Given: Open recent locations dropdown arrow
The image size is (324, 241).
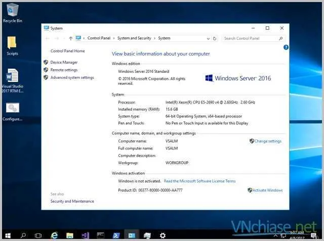Looking at the screenshot, I should [x=64, y=38].
